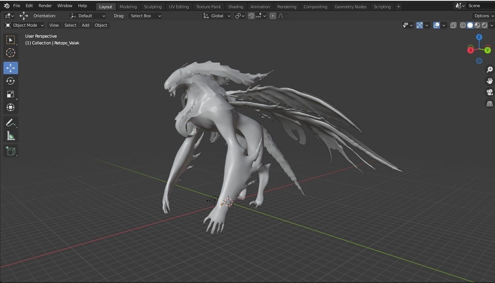This screenshot has width=495, height=283.
Task: Activate the Transform tool in left toolbar
Action: pyautogui.click(x=11, y=107)
